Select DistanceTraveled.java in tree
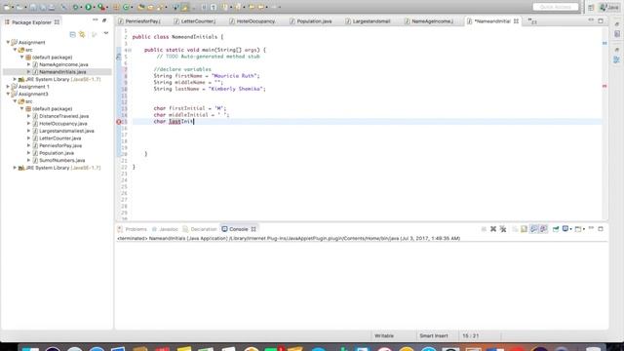Screen dimensions: 624x351 [x=63, y=116]
